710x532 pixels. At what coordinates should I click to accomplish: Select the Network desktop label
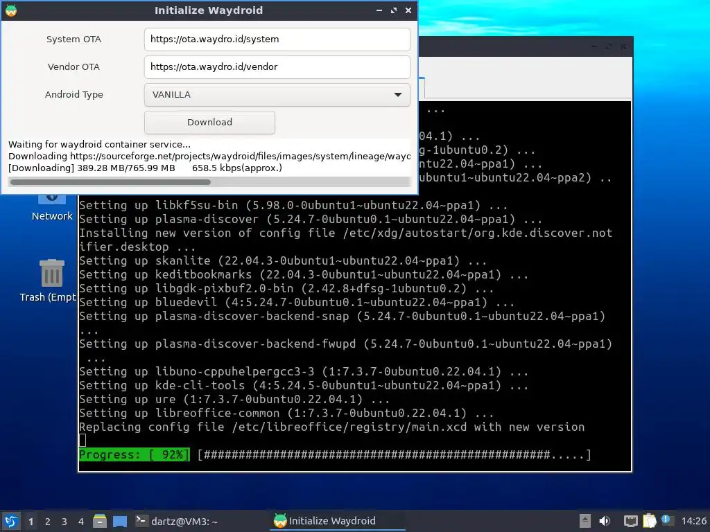point(52,216)
